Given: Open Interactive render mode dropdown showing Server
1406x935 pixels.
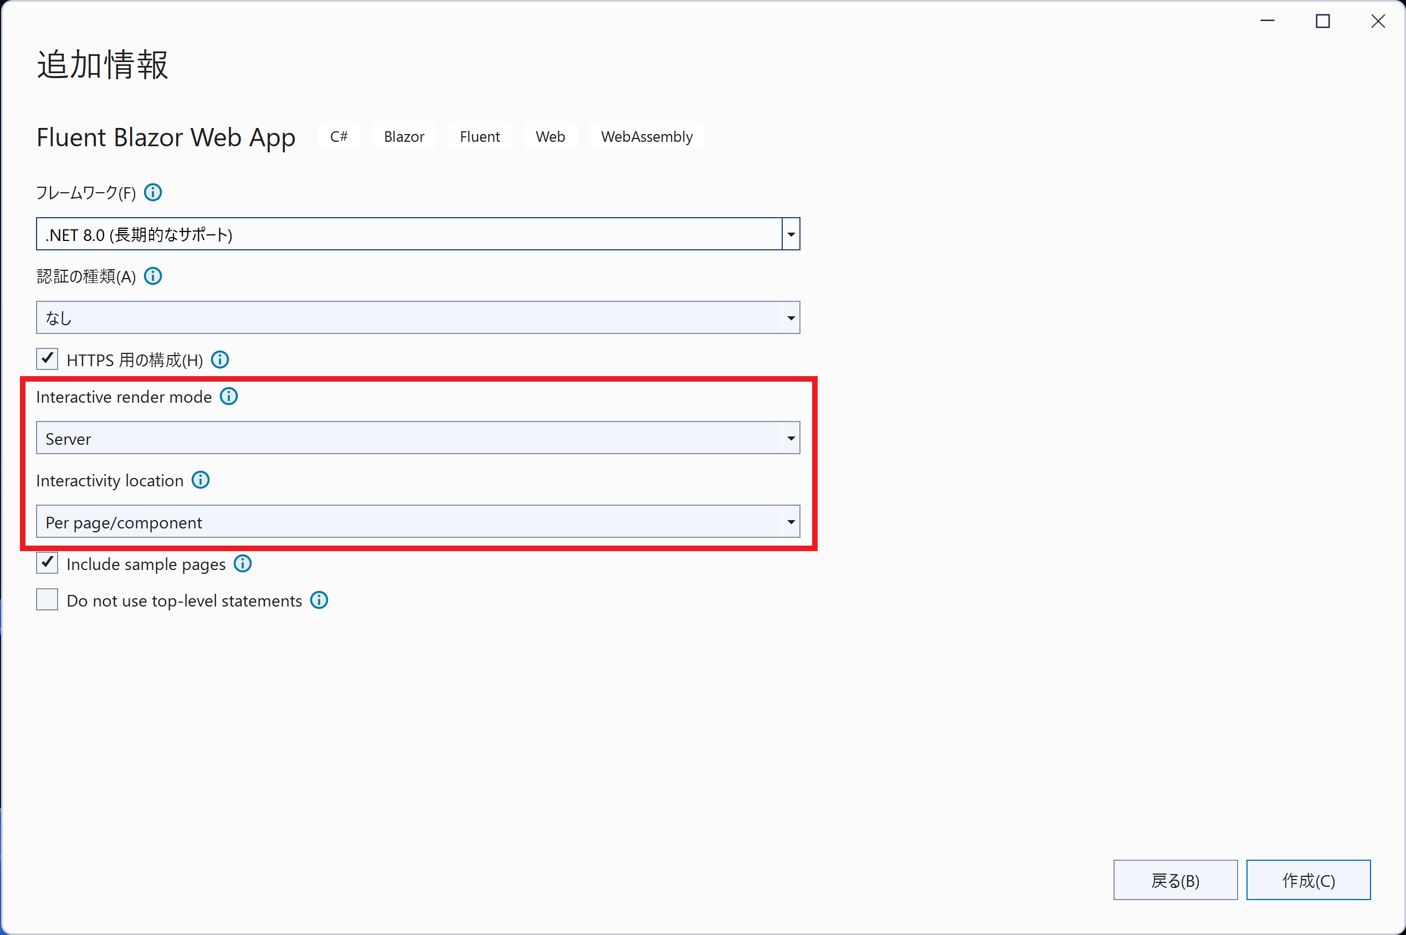Looking at the screenshot, I should pos(418,438).
